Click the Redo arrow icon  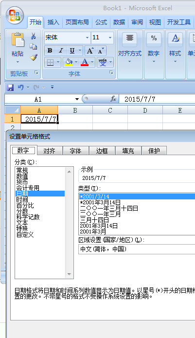click(x=36, y=88)
